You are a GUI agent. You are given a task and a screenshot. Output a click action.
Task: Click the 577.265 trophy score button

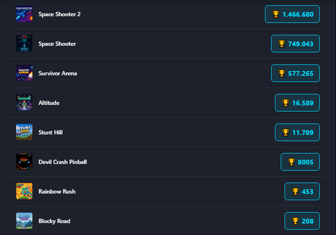[295, 73]
